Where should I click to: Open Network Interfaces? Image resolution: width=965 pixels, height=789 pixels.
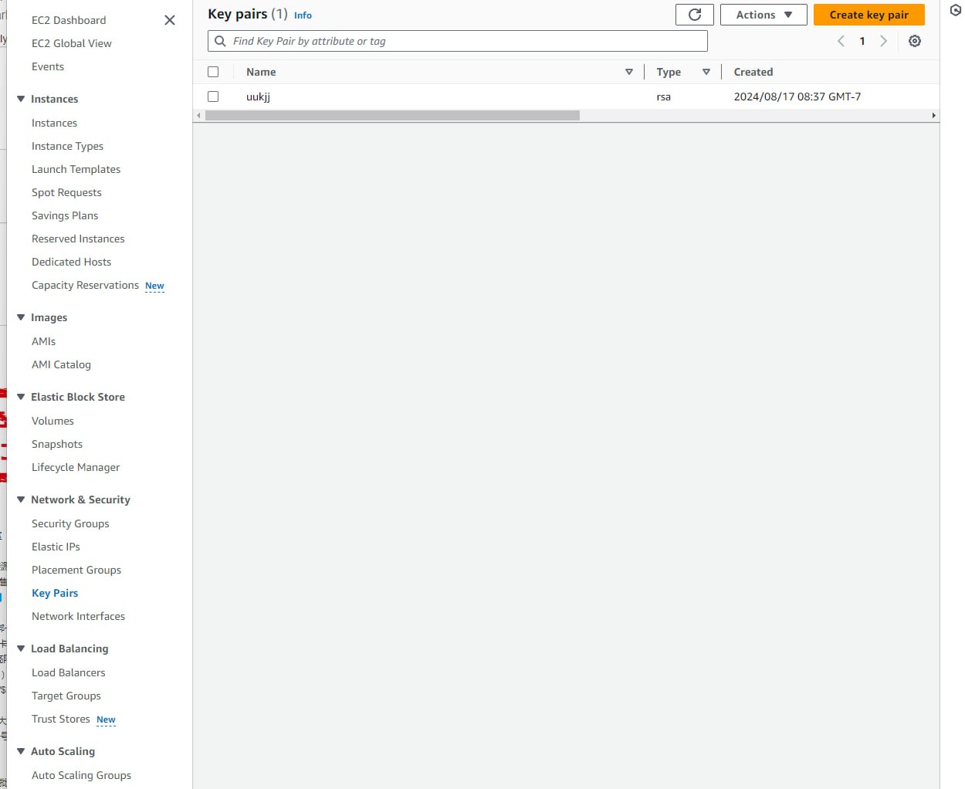pyautogui.click(x=78, y=616)
